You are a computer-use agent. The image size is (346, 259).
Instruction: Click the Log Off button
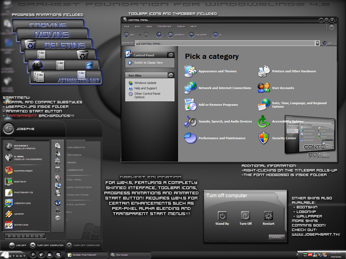(x=18, y=245)
